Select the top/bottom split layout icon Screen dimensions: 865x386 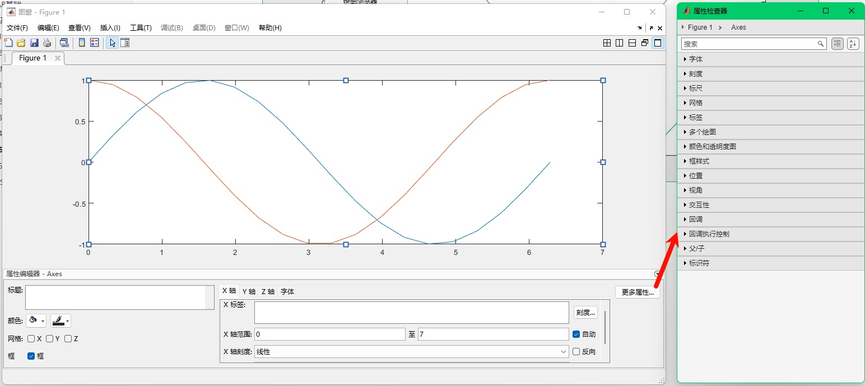coord(633,43)
